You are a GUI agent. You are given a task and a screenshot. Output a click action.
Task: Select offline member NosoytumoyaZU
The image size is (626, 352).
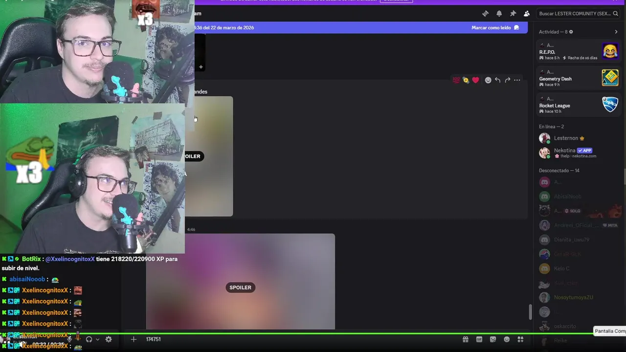[579, 297]
